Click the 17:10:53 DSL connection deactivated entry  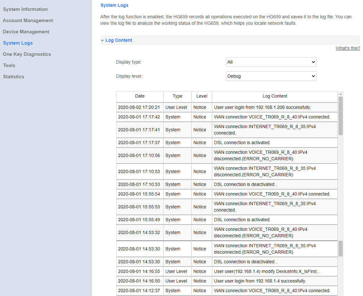275,185
